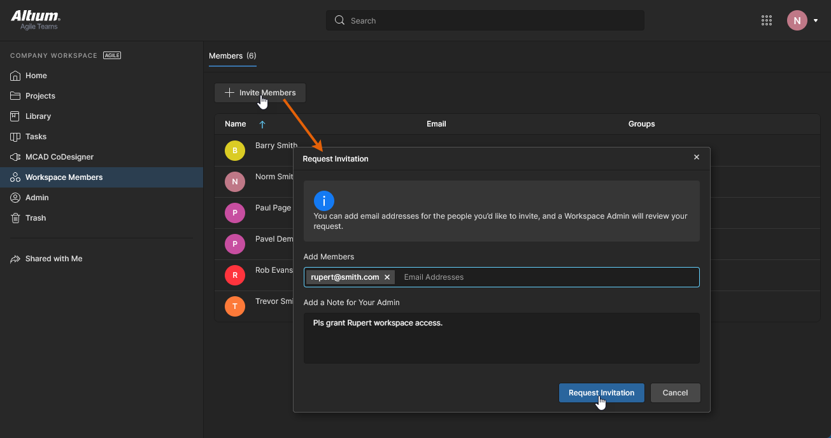Open the apps grid icon

[x=767, y=20]
